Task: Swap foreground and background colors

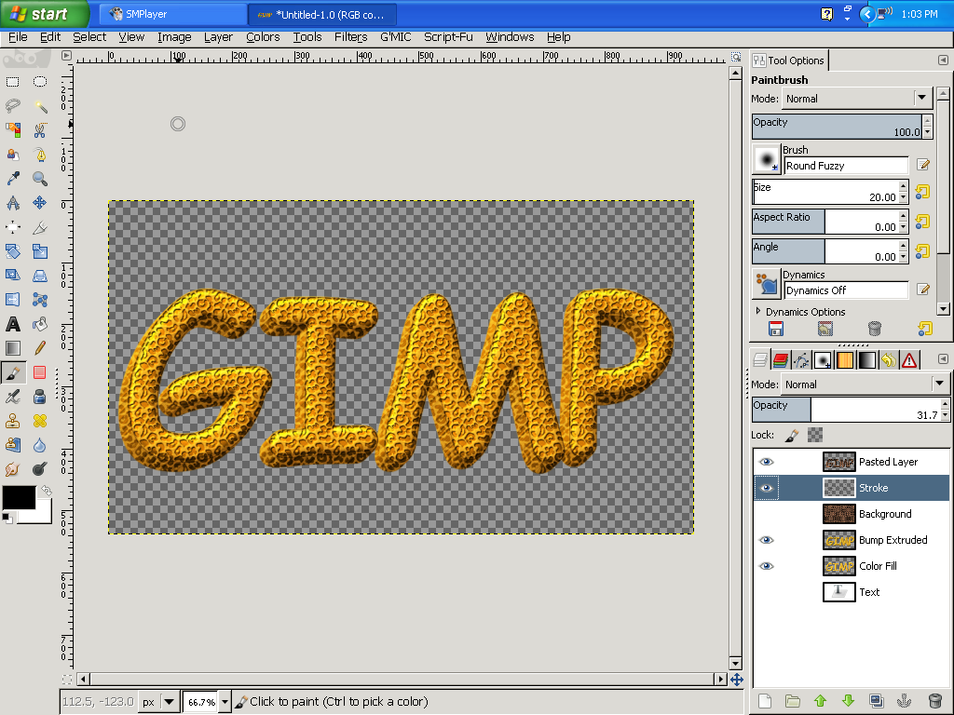Action: pos(46,490)
